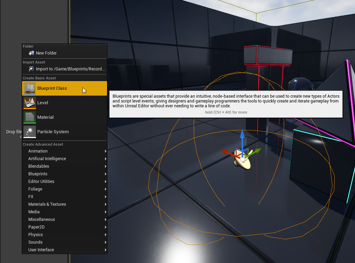Select the red-outlined box mesh in viewport
The image size is (355, 263).
pos(268,56)
